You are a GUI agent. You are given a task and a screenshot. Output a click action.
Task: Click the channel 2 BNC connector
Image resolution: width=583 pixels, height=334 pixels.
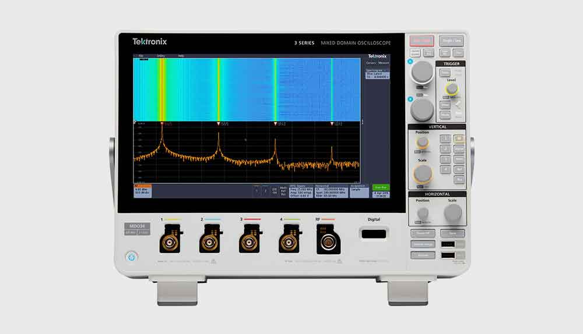210,243
